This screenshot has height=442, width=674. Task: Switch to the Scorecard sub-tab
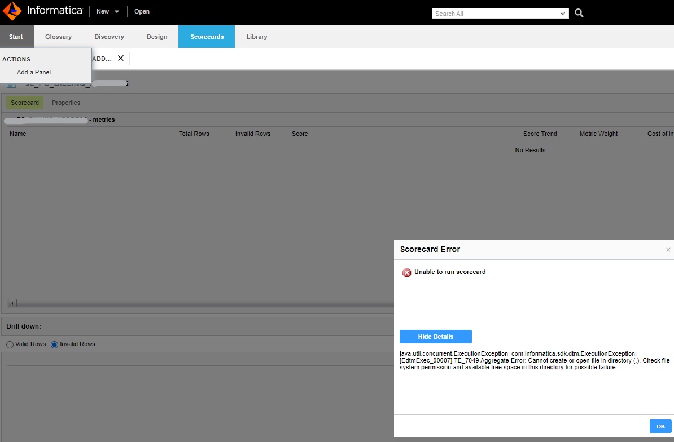(24, 103)
